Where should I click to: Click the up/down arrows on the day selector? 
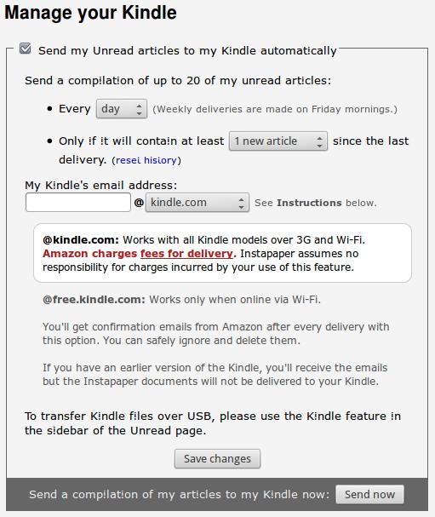coord(139,109)
